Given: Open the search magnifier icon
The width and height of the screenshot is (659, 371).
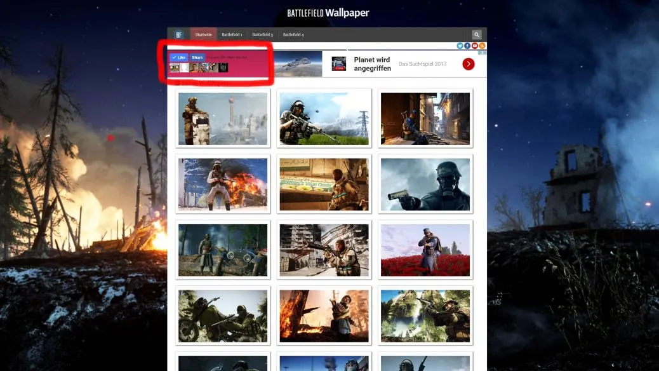Looking at the screenshot, I should (476, 35).
